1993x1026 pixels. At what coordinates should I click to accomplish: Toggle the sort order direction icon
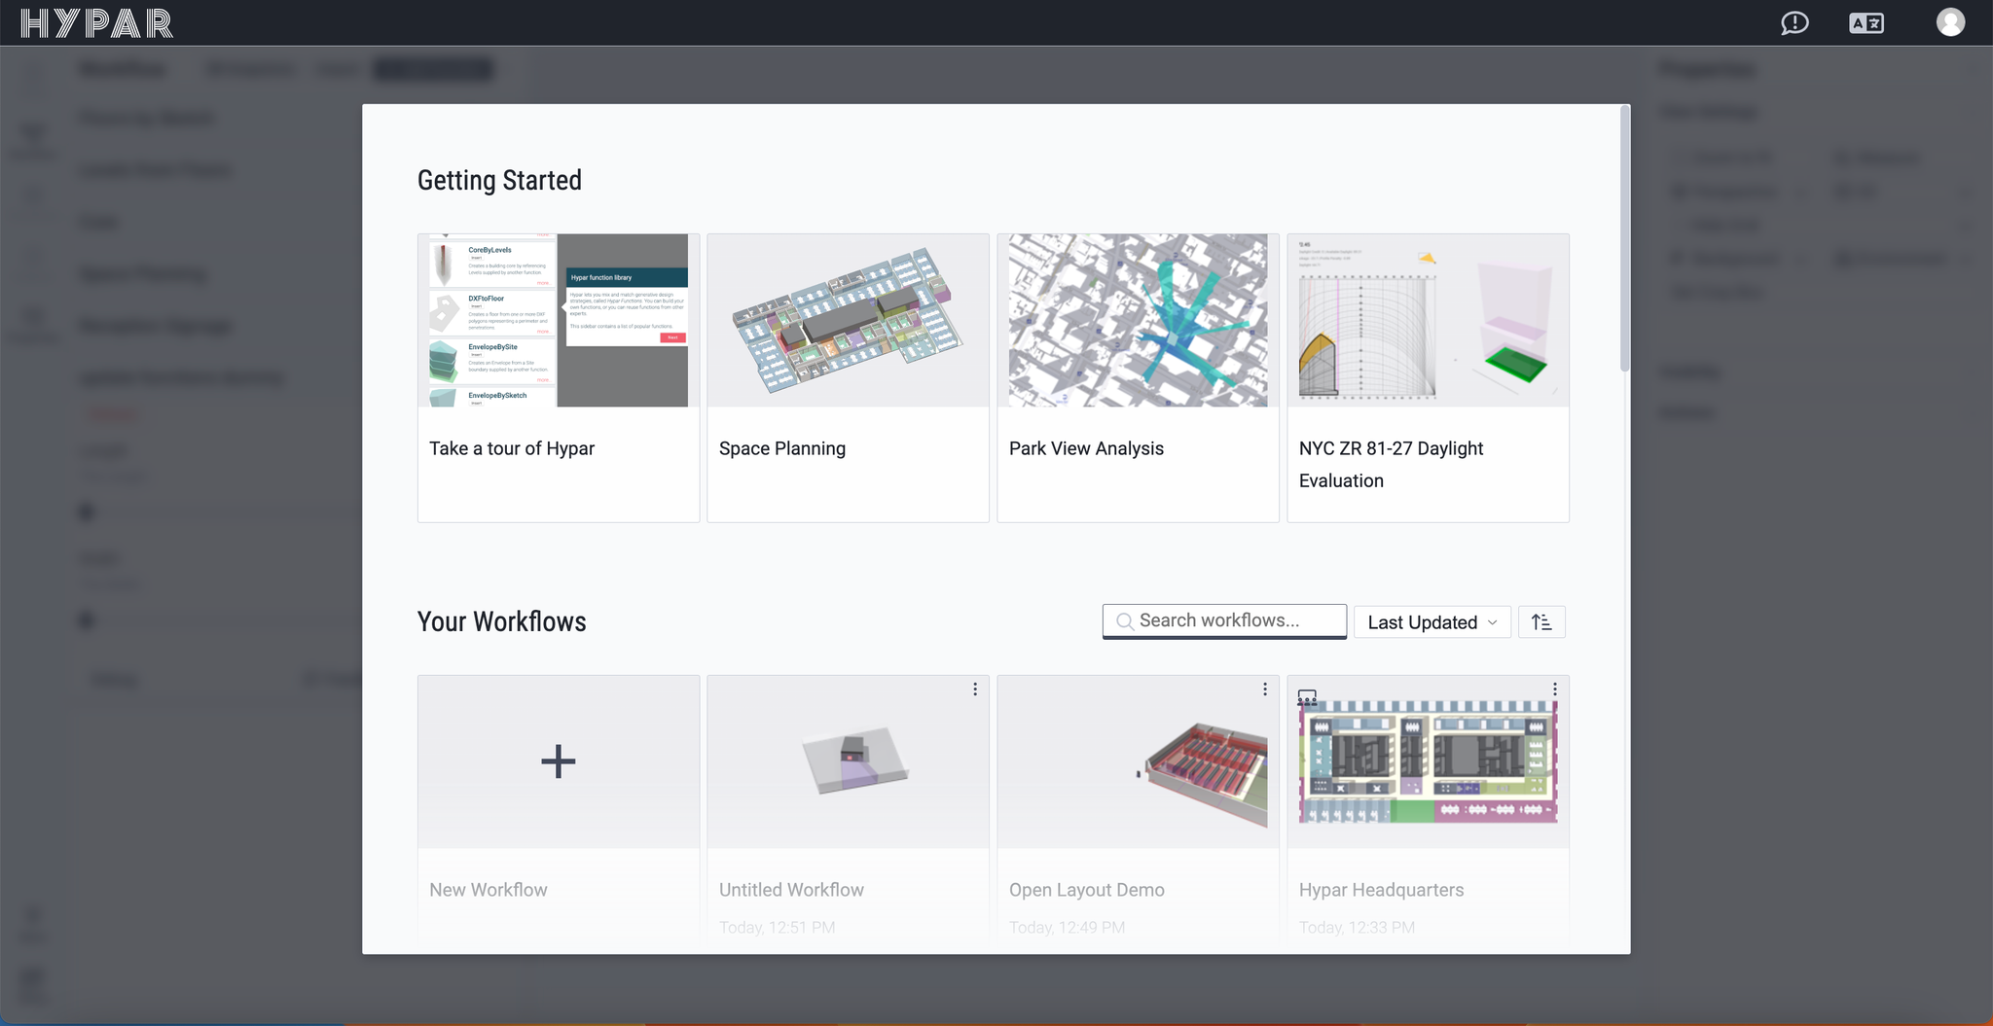[1541, 622]
